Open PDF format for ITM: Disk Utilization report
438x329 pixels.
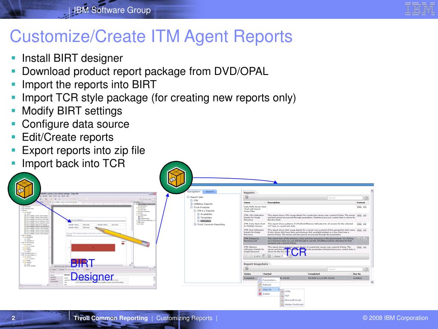pyautogui.click(x=364, y=230)
